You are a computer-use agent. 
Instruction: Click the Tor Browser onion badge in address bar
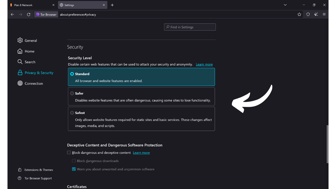[46, 14]
